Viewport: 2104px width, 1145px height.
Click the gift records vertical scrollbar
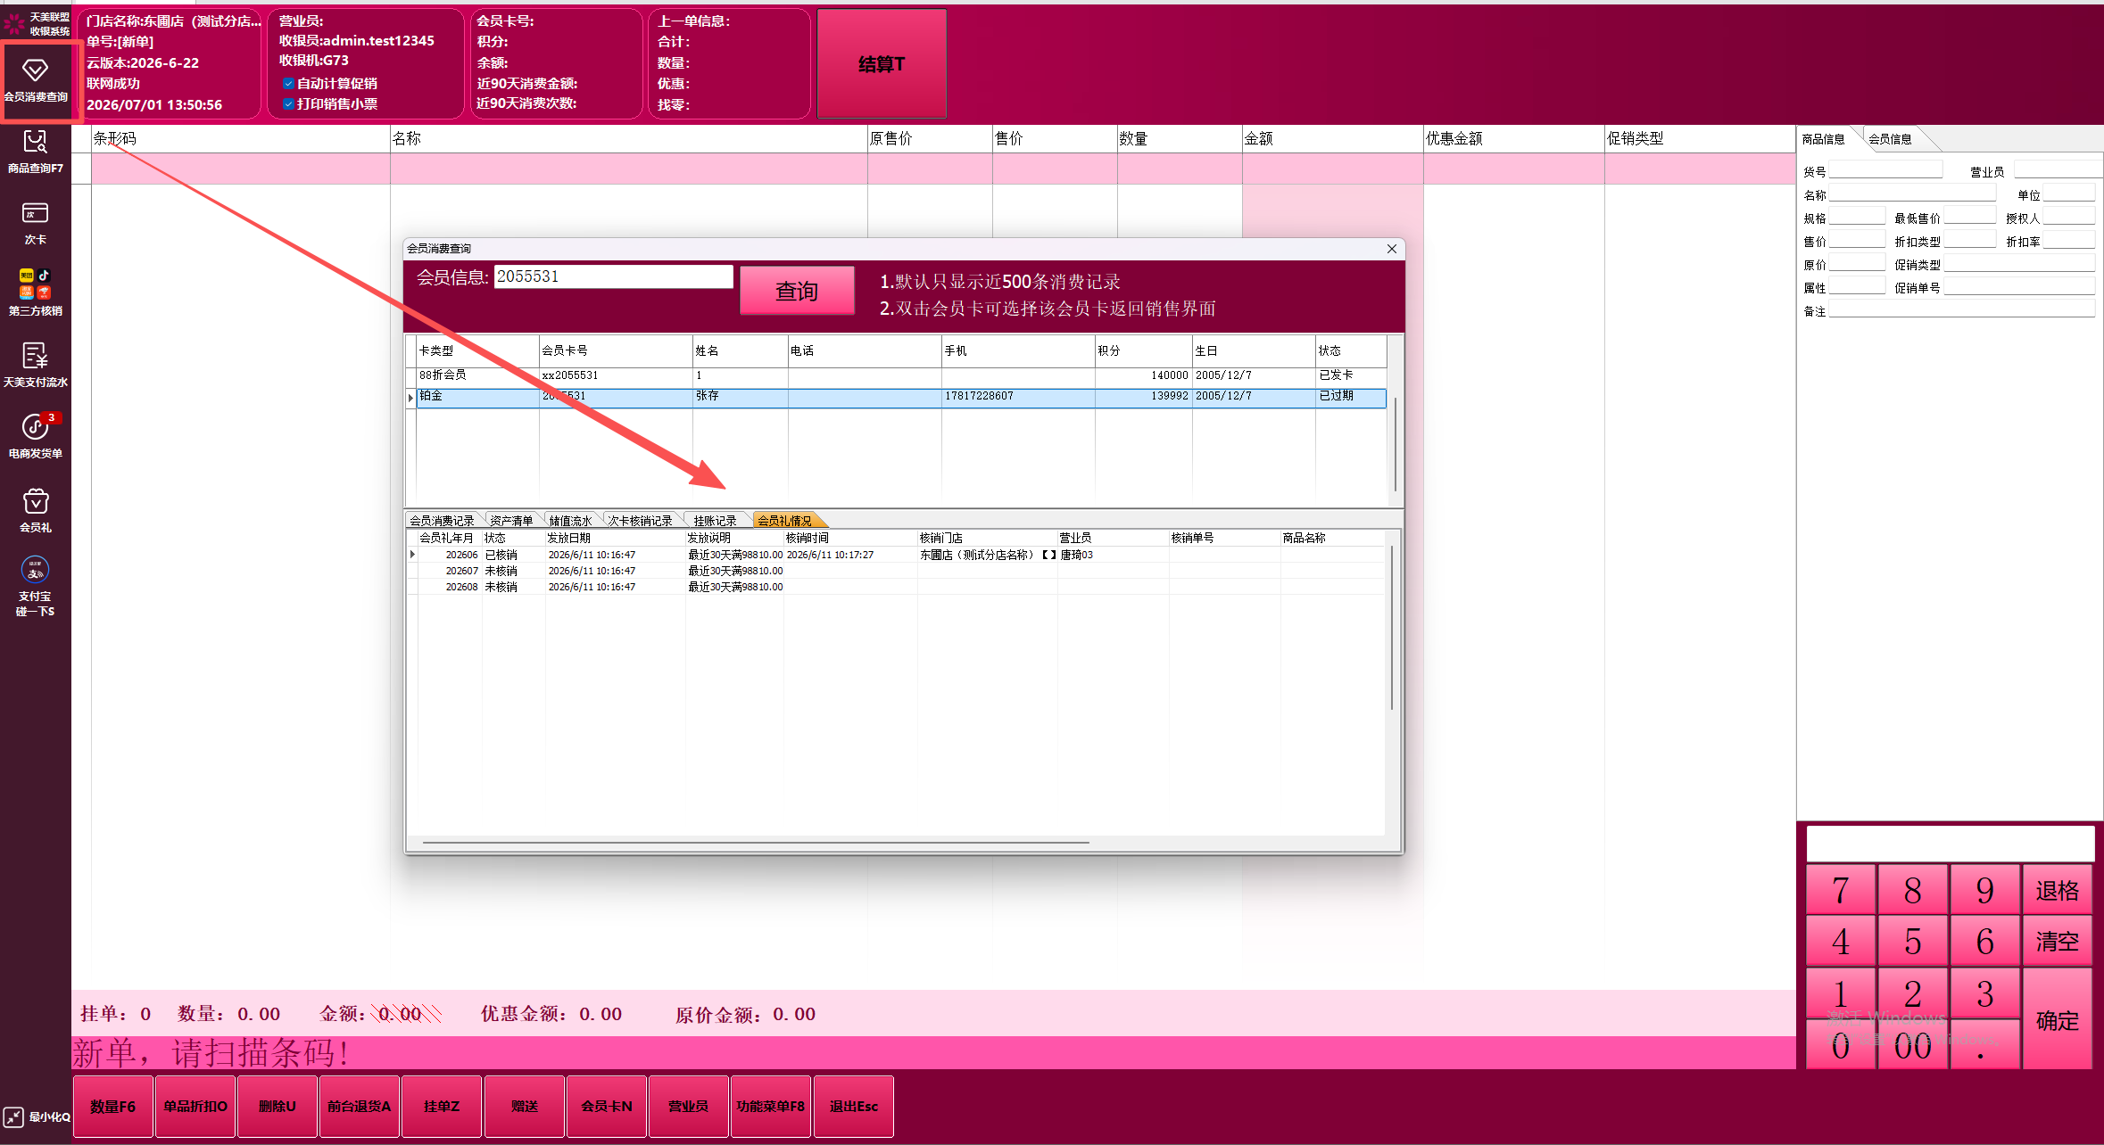1391,628
